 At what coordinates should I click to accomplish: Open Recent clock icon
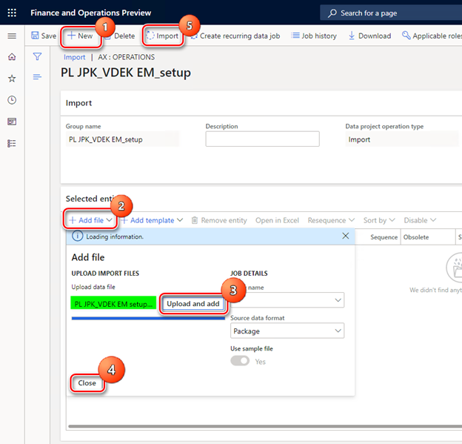coord(12,100)
